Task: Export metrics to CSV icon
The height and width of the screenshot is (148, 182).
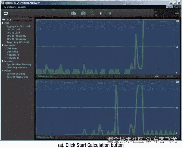Action: (73, 13)
